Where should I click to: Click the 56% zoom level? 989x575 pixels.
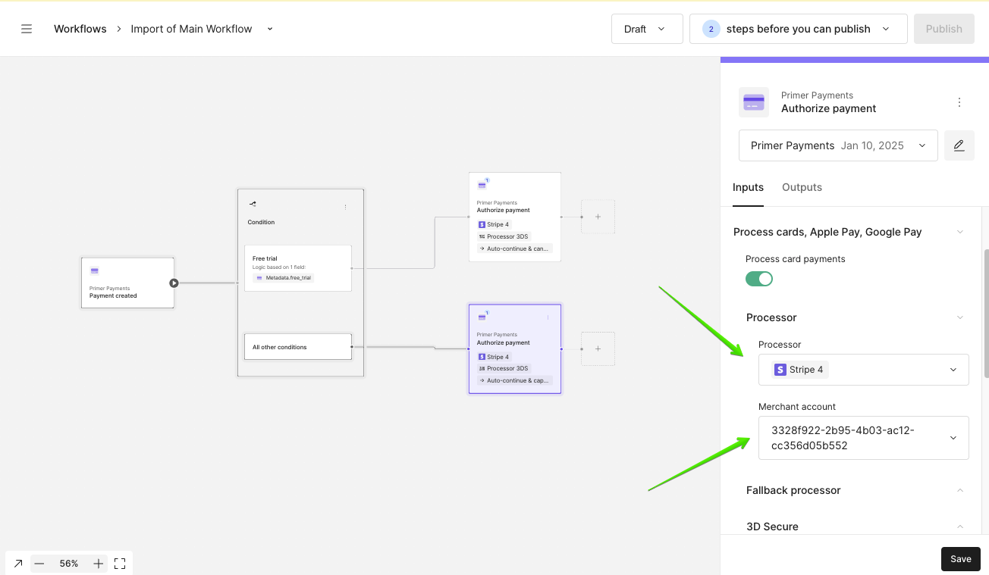tap(69, 564)
